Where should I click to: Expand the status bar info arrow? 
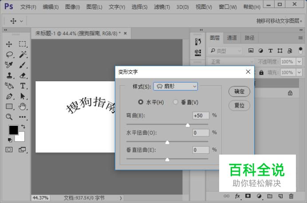pos(121,198)
